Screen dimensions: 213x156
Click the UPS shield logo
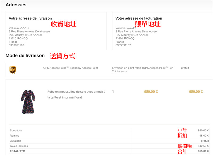click(13, 70)
